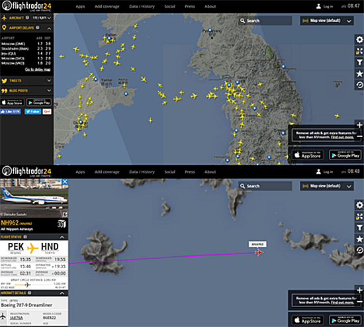Click the PEK departure airport code
The image size is (364, 327).
tap(16, 247)
